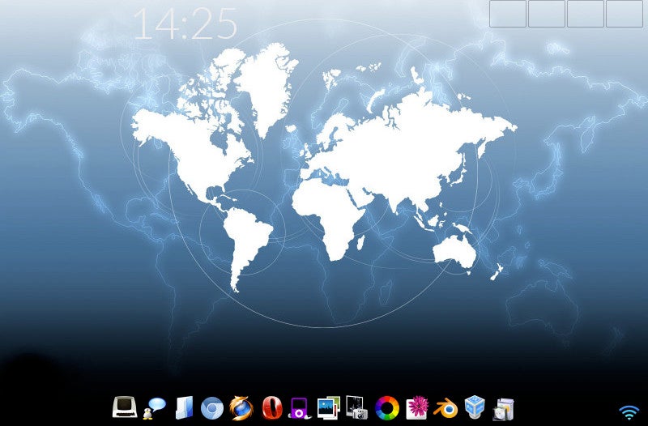
Task: Switch to the third workspace box
Action: point(586,14)
